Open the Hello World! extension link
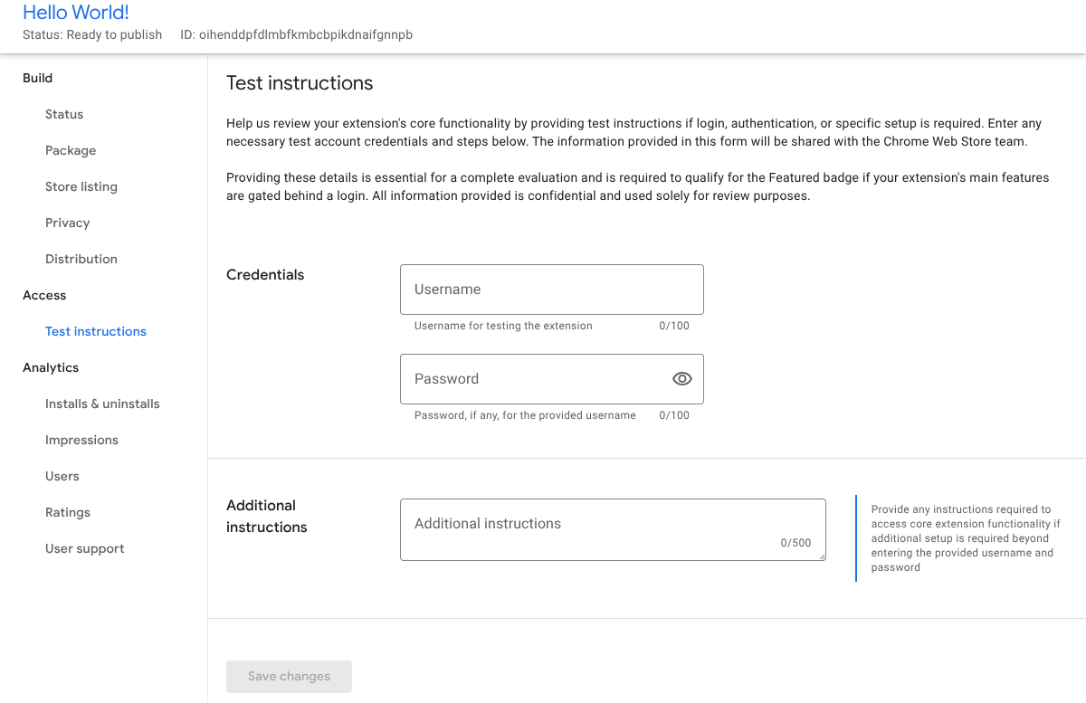This screenshot has width=1086, height=703. pos(75,12)
